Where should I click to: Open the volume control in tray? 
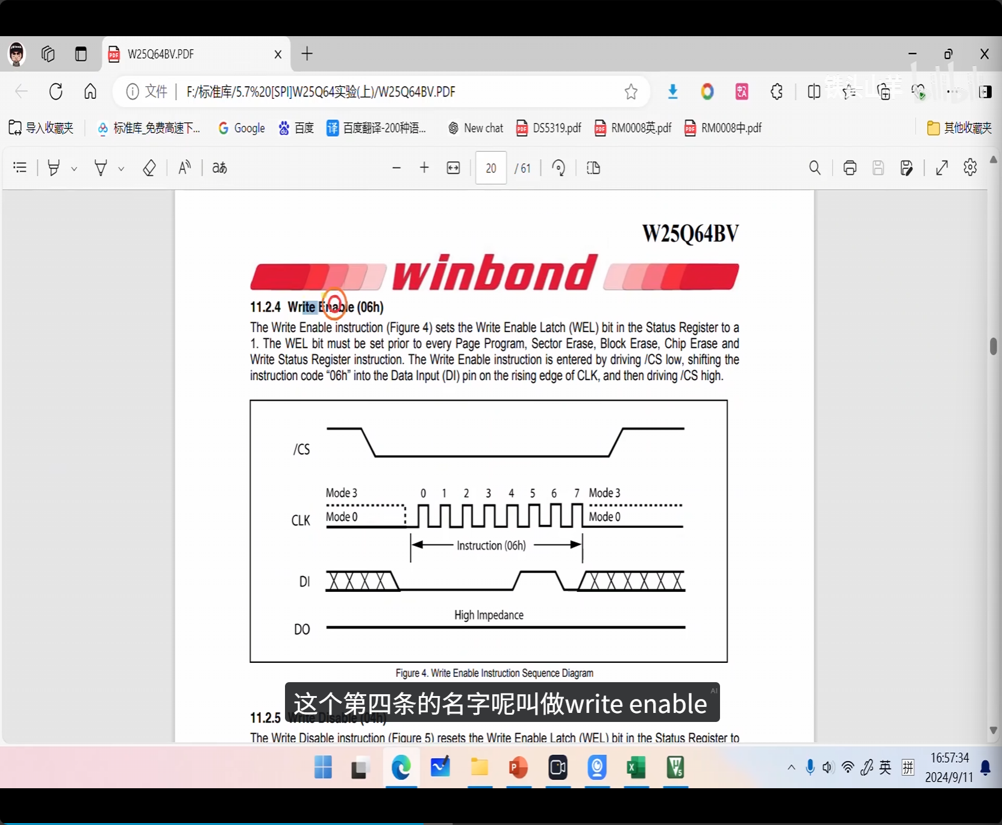point(828,767)
